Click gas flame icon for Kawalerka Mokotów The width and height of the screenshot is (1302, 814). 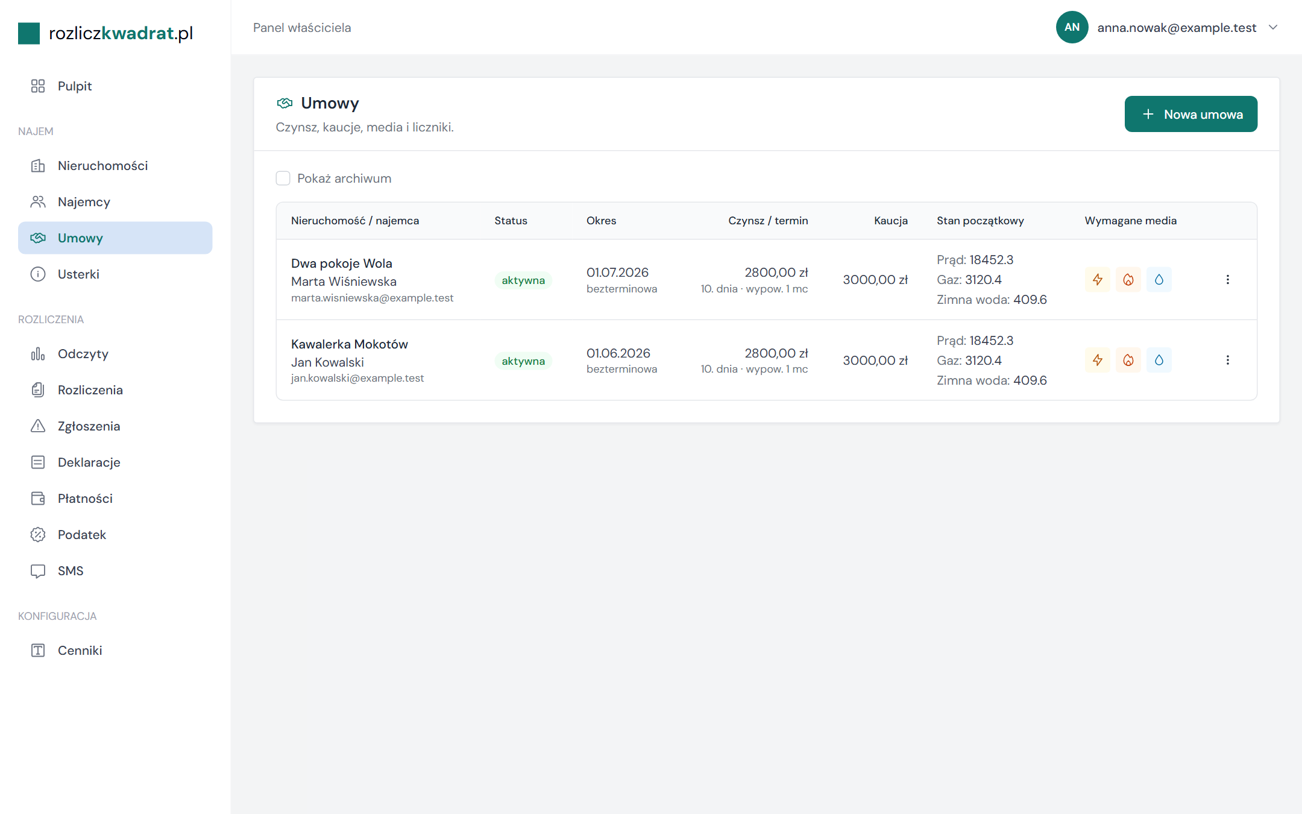pyautogui.click(x=1128, y=360)
